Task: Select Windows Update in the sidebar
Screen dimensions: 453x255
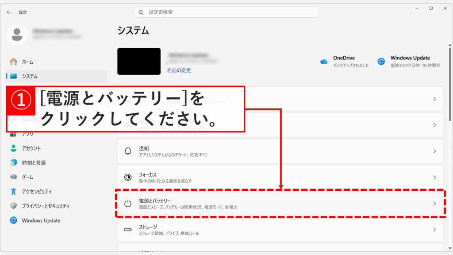Action: [40, 220]
